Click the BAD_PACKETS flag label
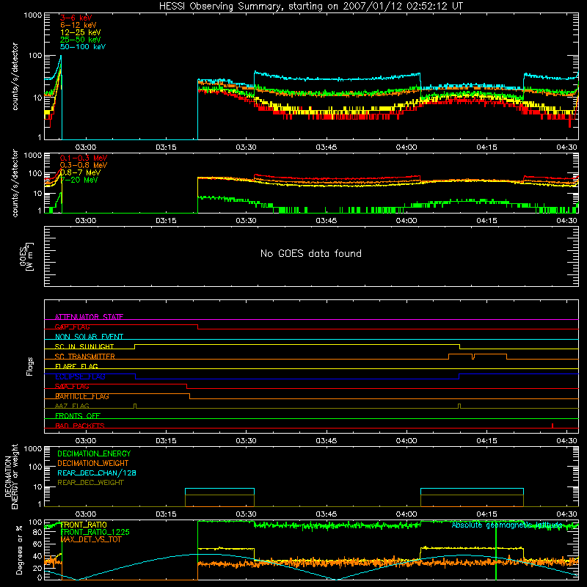 80,426
